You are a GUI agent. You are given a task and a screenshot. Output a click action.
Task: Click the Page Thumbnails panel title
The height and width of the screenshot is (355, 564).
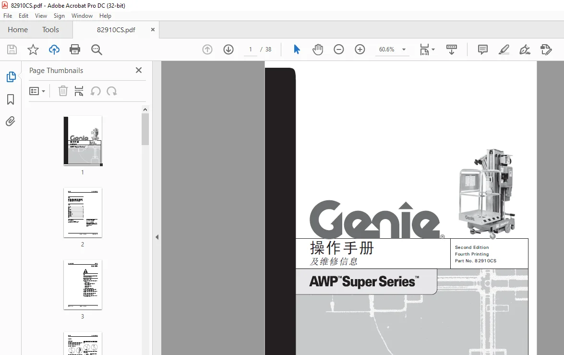click(x=56, y=71)
